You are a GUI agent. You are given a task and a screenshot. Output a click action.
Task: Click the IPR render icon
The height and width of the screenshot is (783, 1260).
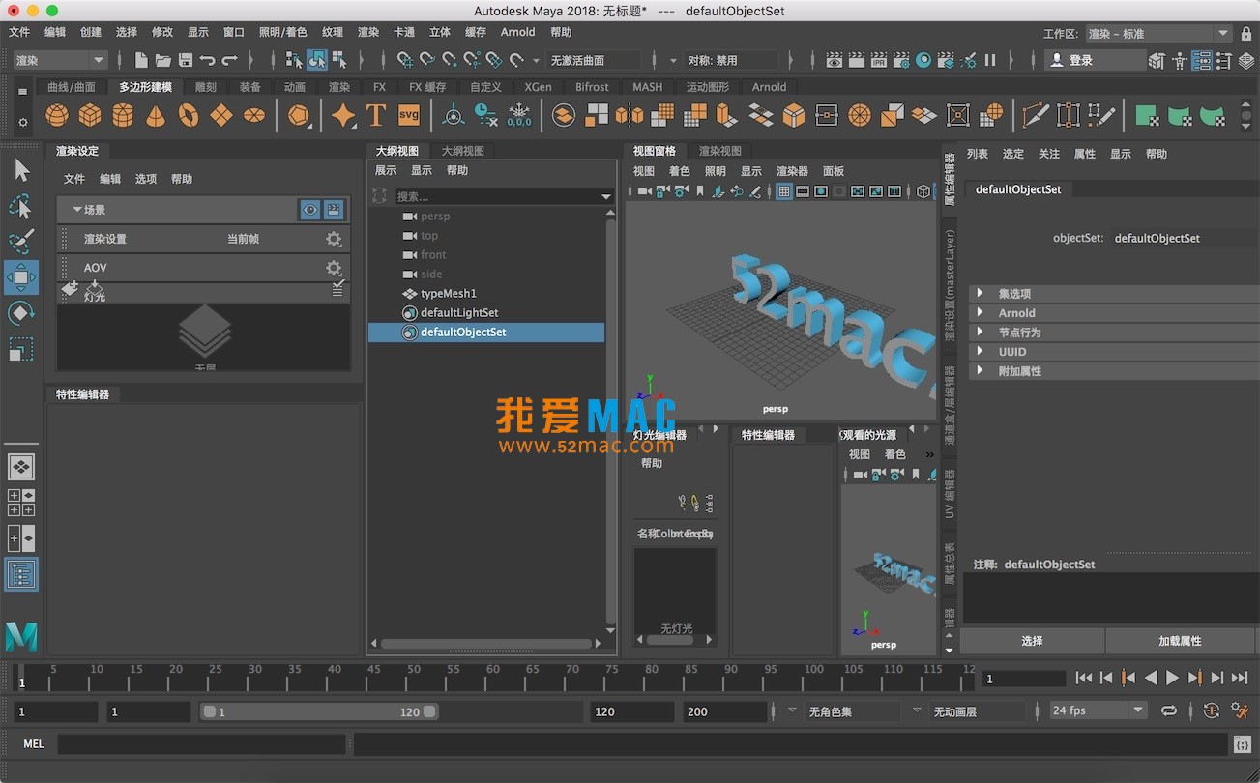pos(879,60)
